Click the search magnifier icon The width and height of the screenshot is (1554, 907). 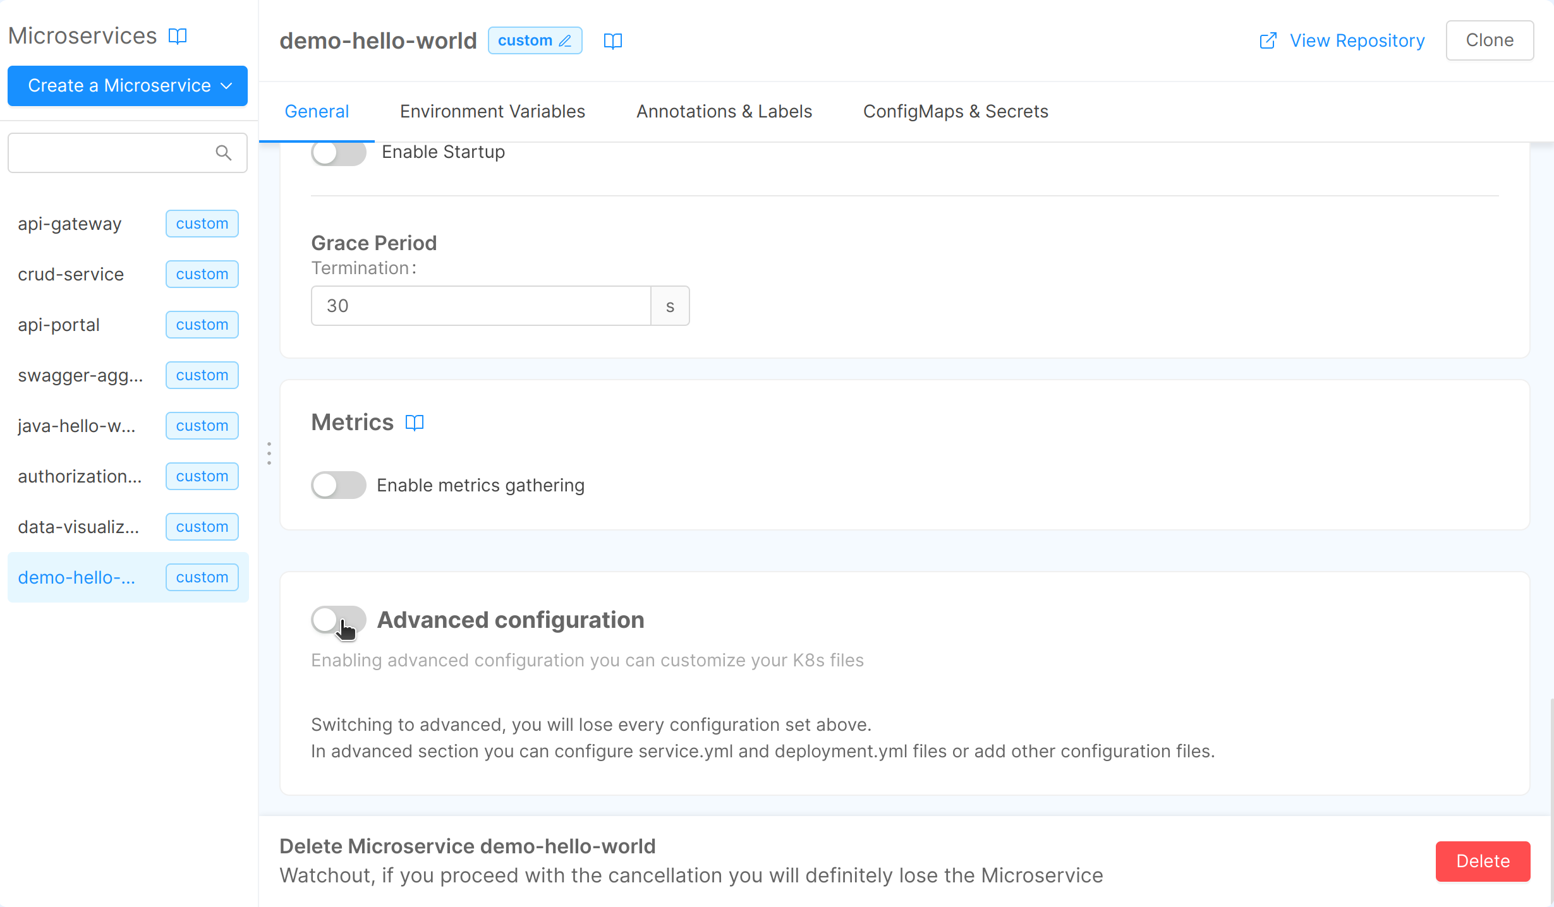[223, 153]
